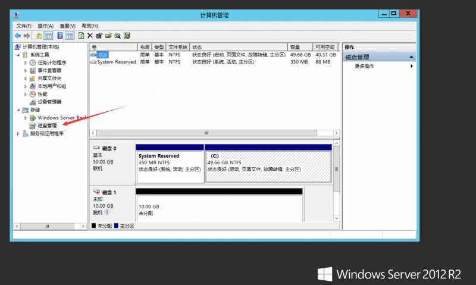
Task: Expand the 任务计划程序 node
Action: point(26,63)
